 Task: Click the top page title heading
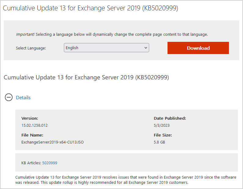[90, 8]
